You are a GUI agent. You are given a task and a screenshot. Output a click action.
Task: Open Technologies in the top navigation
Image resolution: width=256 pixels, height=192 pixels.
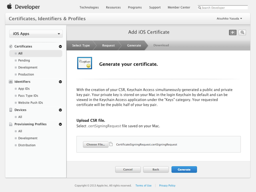(89, 7)
